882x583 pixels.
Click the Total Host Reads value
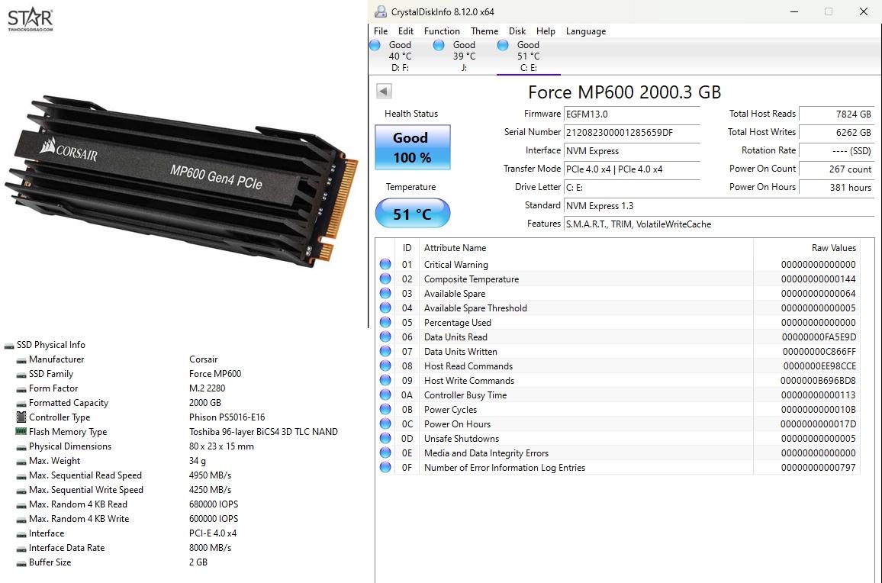[837, 114]
